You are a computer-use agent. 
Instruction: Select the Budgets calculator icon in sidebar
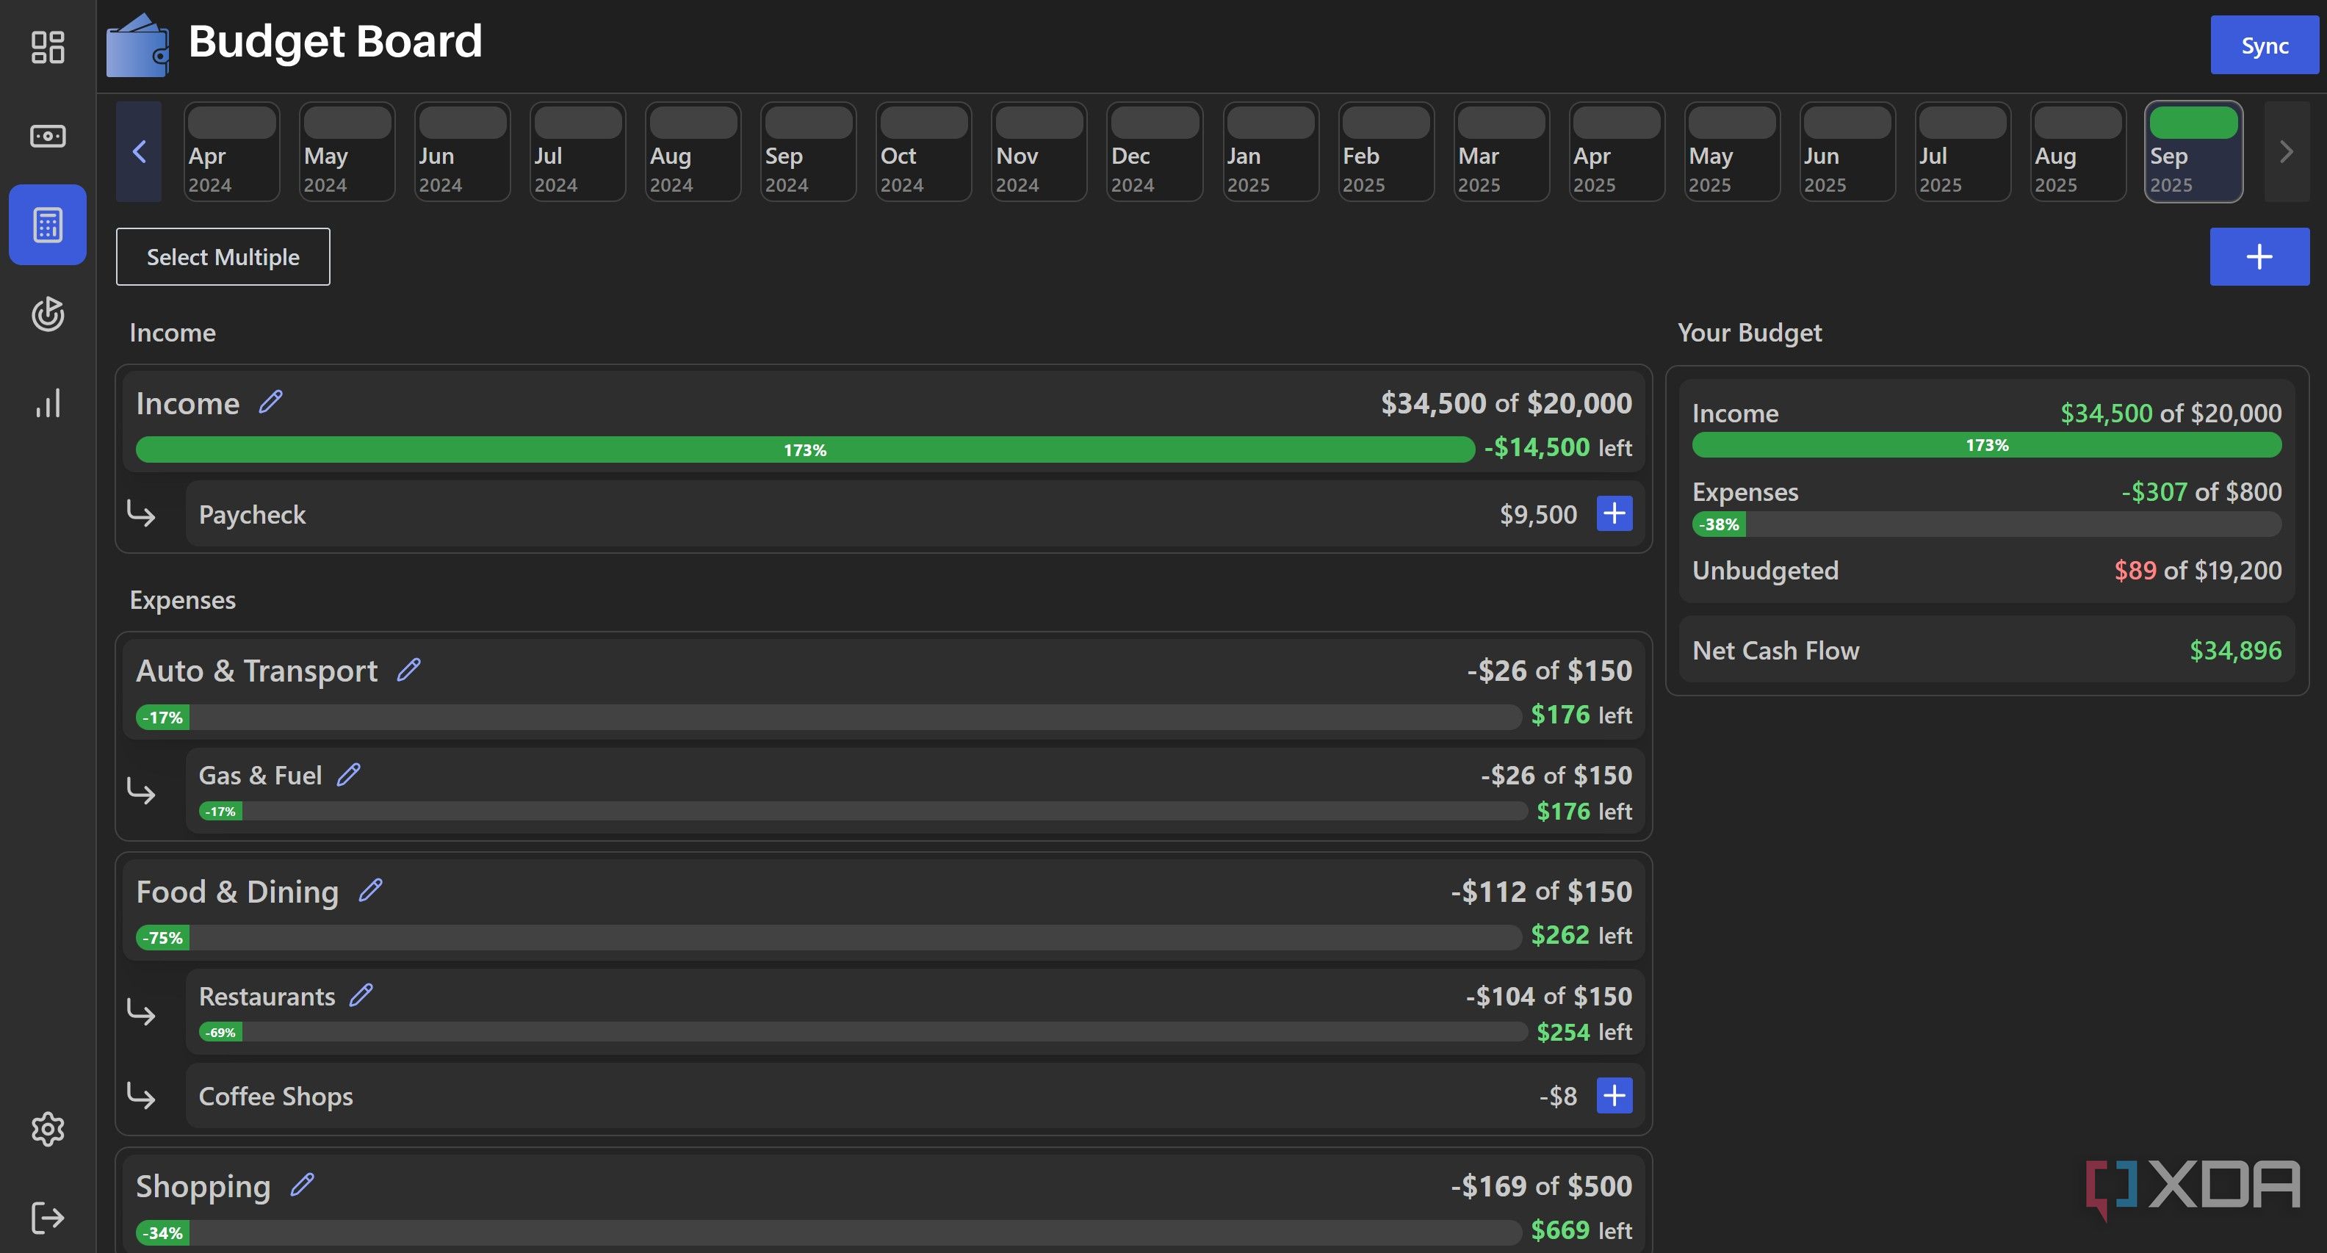48,225
